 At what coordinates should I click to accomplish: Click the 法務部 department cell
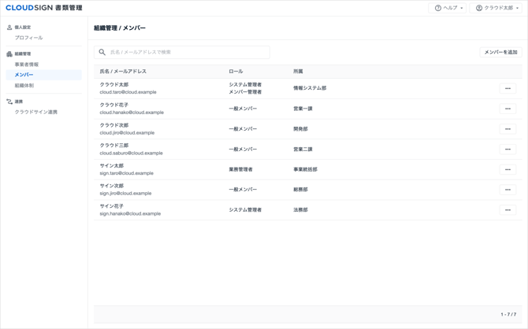[x=300, y=209]
